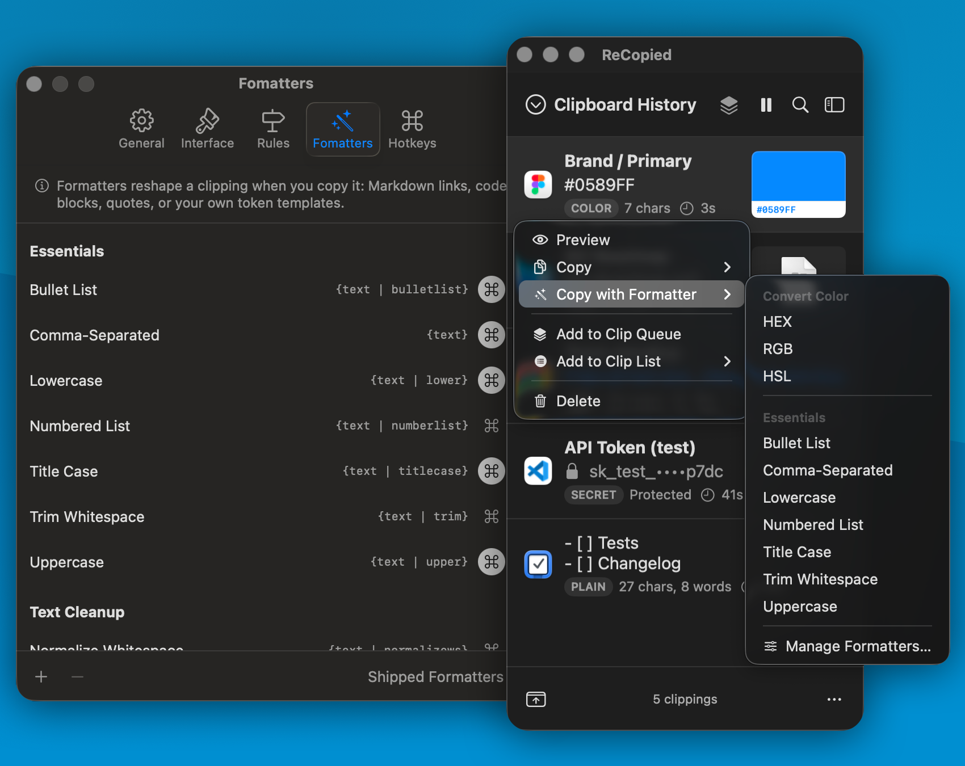Click the formatters info icon
965x766 pixels.
(42, 186)
